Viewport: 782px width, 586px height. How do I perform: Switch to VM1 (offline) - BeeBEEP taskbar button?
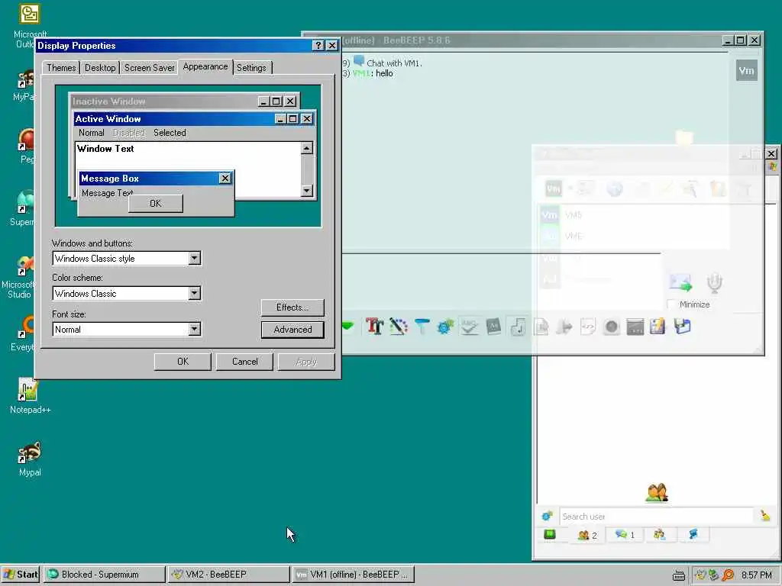pos(353,575)
